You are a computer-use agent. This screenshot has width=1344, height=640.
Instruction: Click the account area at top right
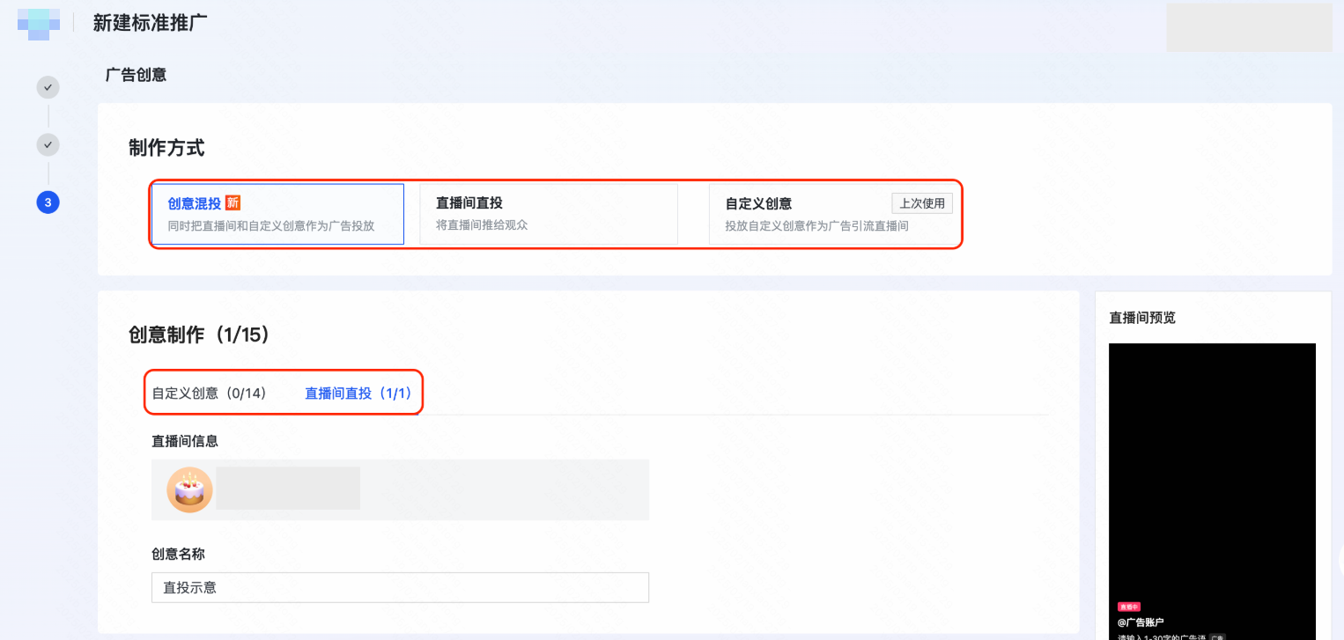[x=1248, y=27]
